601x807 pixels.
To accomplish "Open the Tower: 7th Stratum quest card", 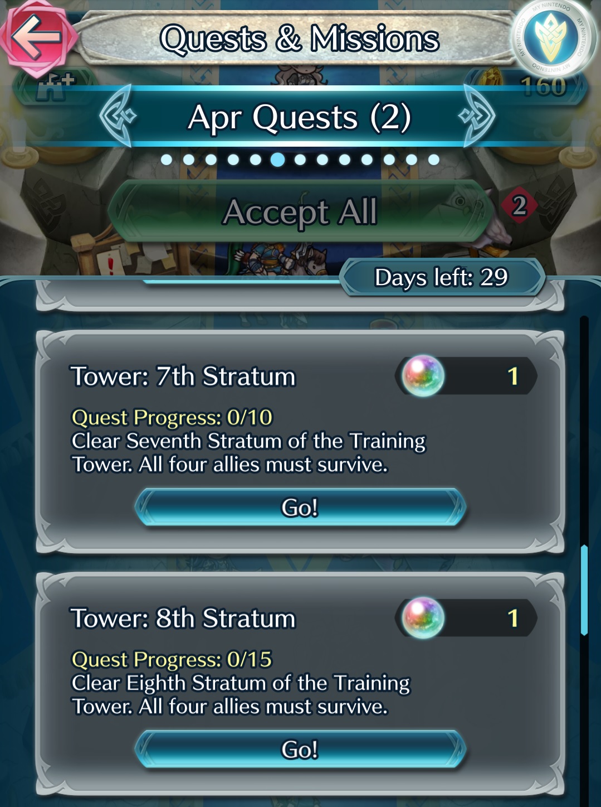I will (x=300, y=442).
